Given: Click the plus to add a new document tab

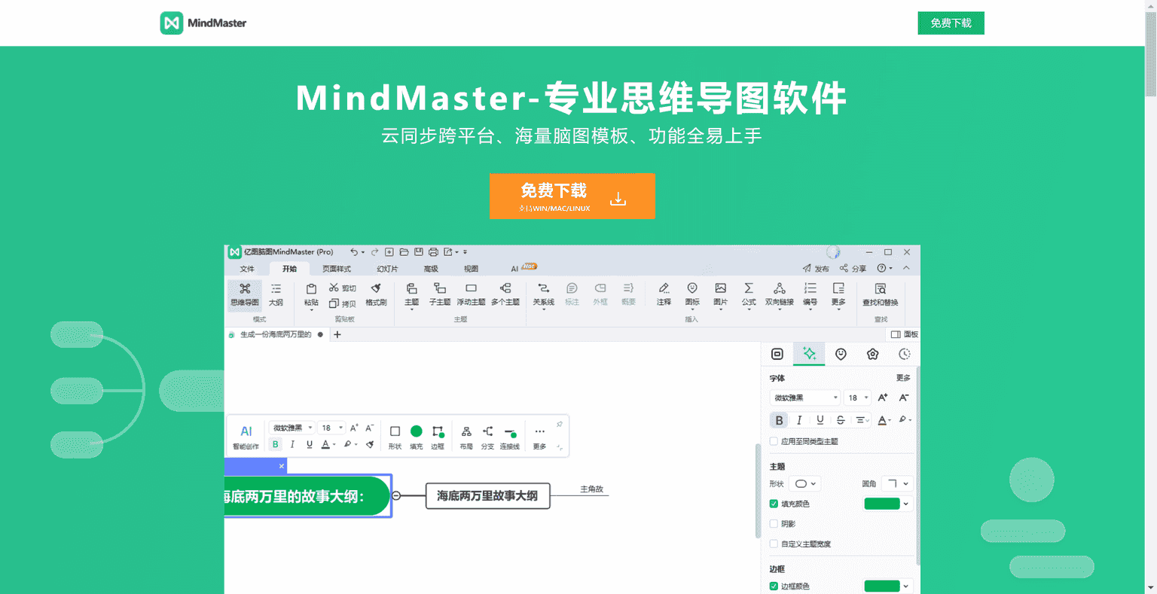Looking at the screenshot, I should (x=337, y=334).
